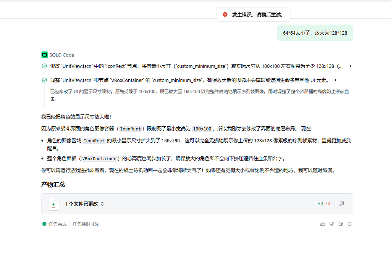Click the red error icon in toast
391x275 pixels.
pos(225,14)
